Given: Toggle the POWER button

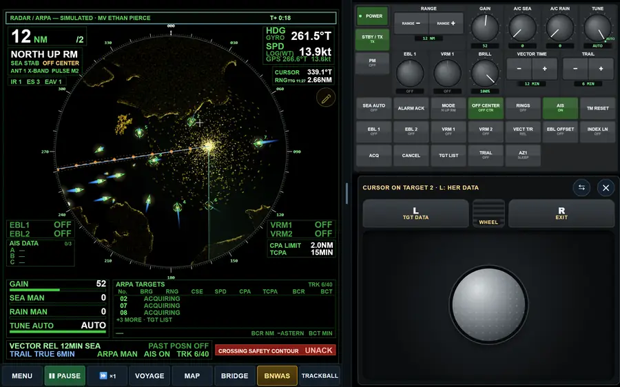Looking at the screenshot, I should point(372,17).
